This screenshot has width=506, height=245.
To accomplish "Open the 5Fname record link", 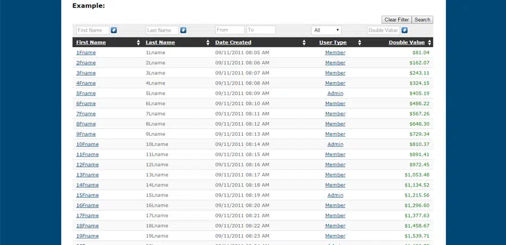I will coord(86,94).
